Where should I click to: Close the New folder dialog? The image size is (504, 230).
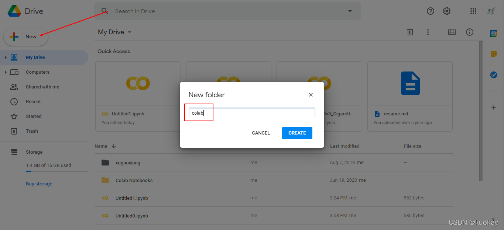311,95
